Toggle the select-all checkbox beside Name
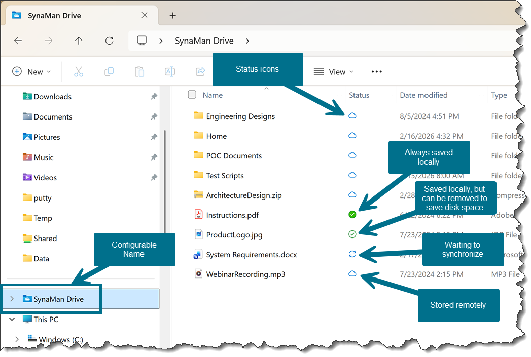 (192, 95)
